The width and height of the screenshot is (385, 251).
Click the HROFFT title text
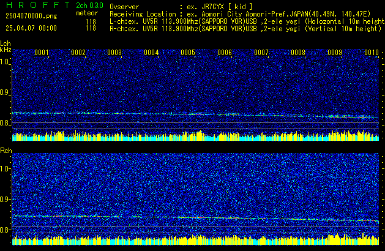38,5
